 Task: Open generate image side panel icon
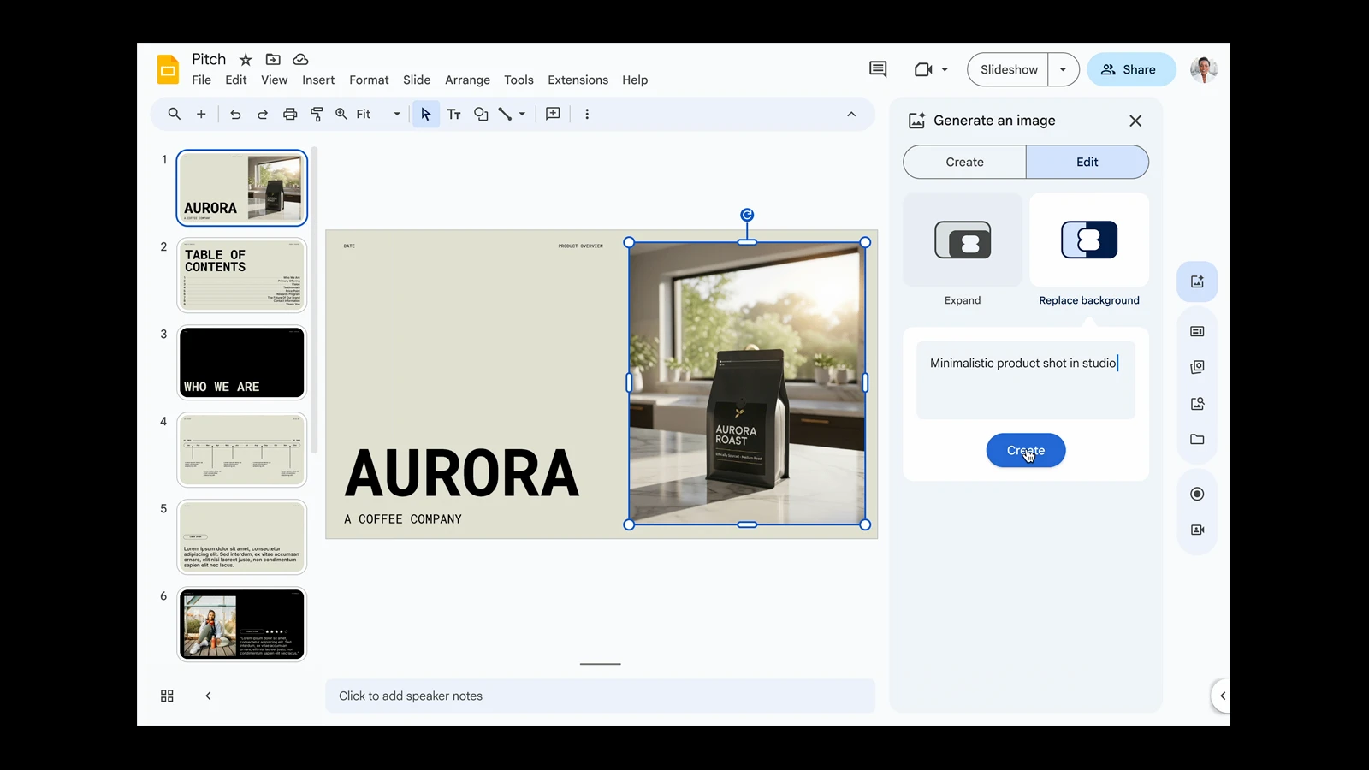pyautogui.click(x=1197, y=281)
